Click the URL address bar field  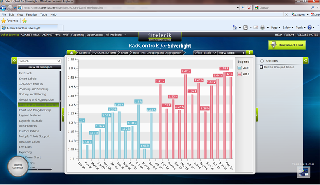(x=129, y=8)
